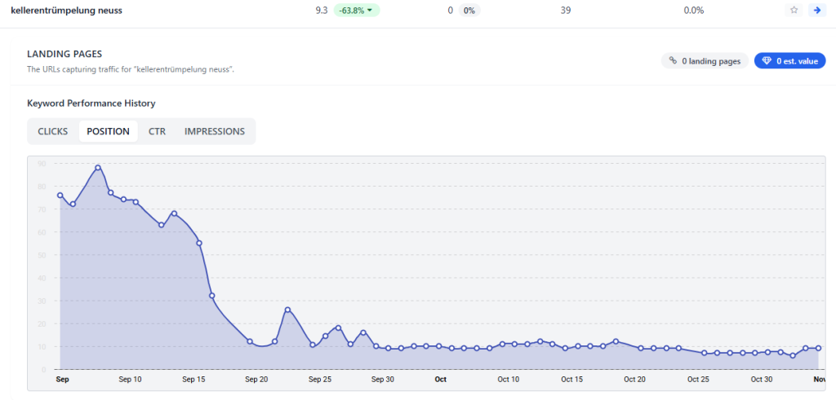The height and width of the screenshot is (400, 836).
Task: Click the highest peak data point on chart
Action: 98,168
